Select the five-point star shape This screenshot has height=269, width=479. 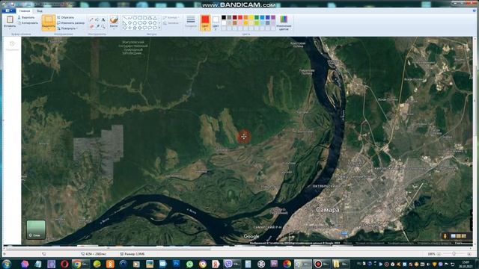click(135, 28)
